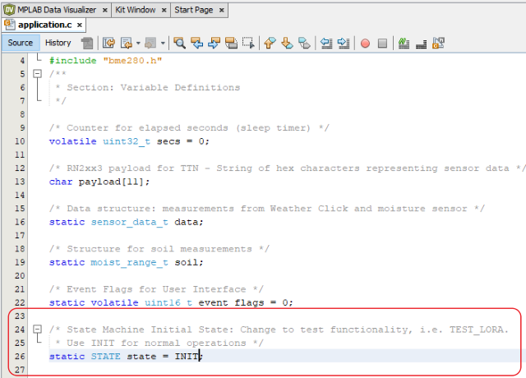
Task: Select the Source view button
Action: coord(20,43)
